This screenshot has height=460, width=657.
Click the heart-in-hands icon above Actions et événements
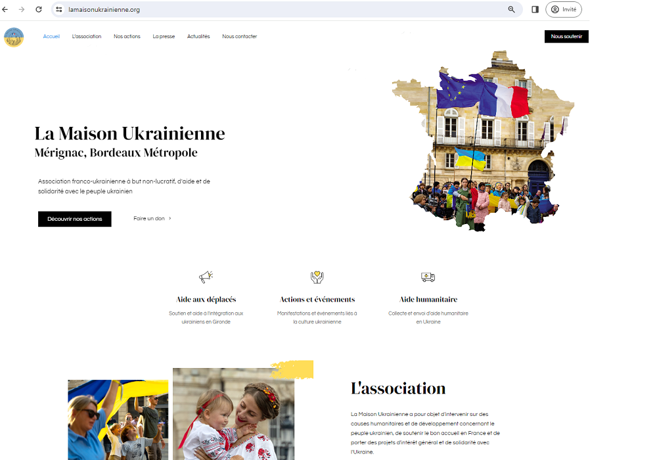317,277
